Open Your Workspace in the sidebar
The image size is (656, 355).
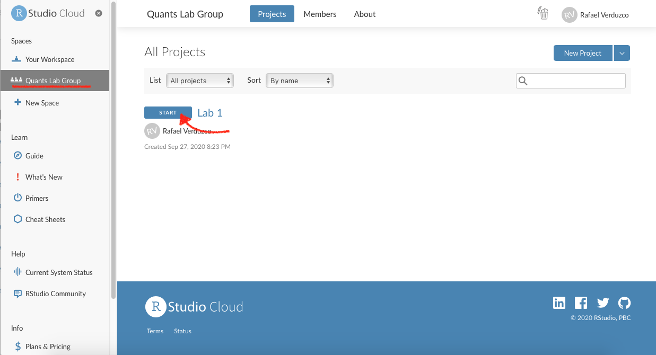pyautogui.click(x=50, y=59)
